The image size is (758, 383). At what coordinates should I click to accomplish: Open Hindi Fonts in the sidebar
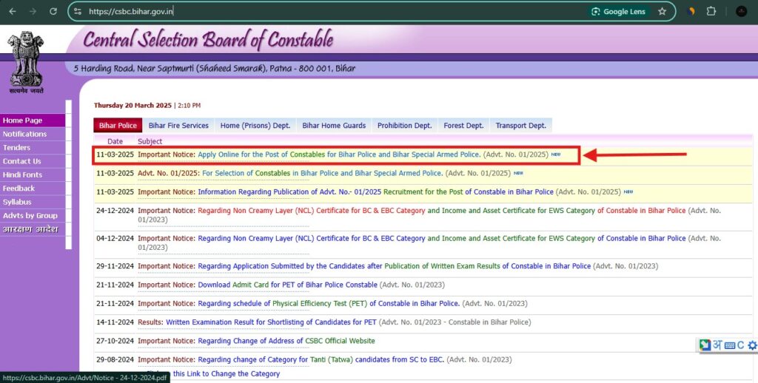pyautogui.click(x=33, y=174)
